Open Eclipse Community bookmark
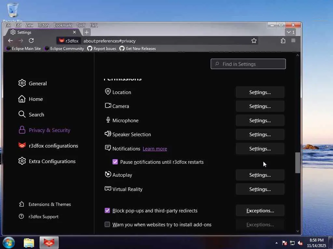The height and width of the screenshot is (249, 333). click(64, 49)
